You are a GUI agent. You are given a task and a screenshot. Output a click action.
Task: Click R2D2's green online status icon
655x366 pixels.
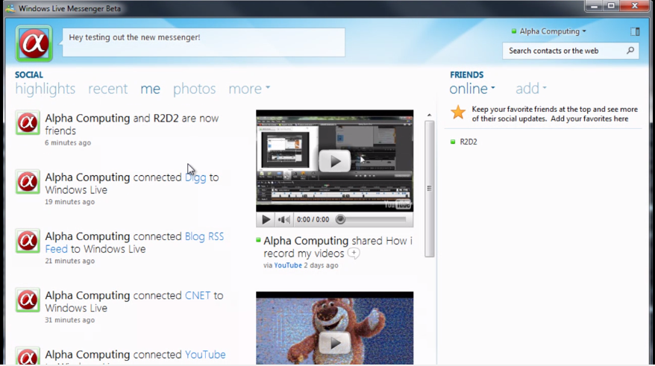click(453, 142)
